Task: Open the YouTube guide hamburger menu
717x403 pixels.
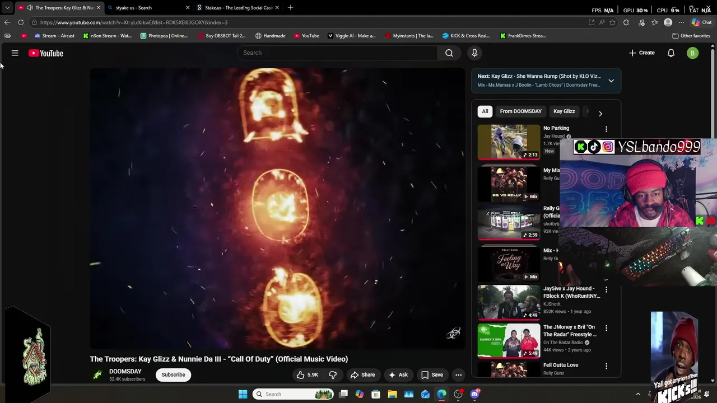Action: (x=15, y=53)
